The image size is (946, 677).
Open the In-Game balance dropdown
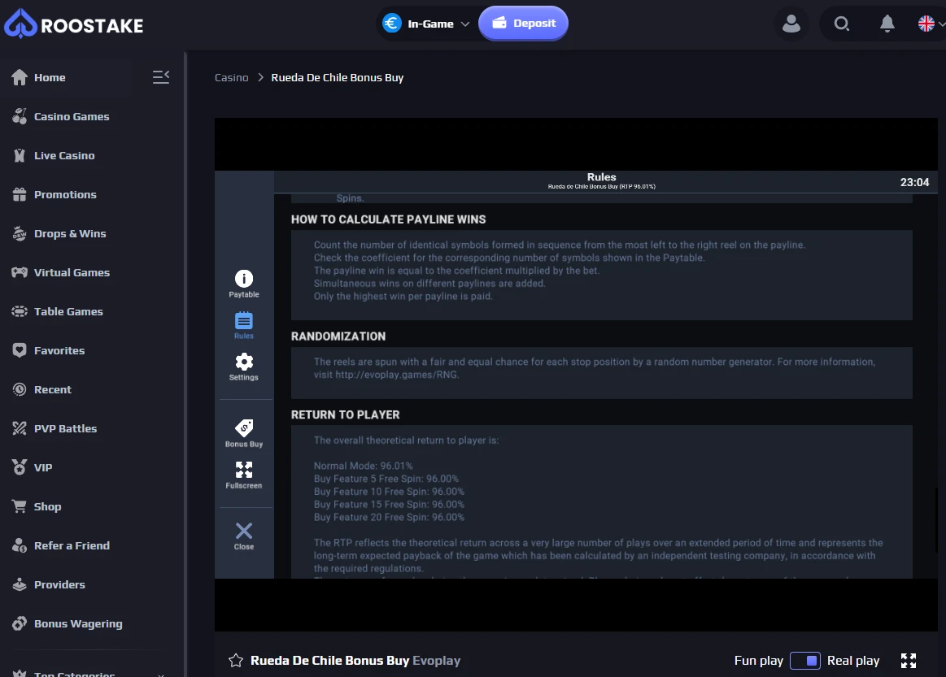pyautogui.click(x=426, y=24)
